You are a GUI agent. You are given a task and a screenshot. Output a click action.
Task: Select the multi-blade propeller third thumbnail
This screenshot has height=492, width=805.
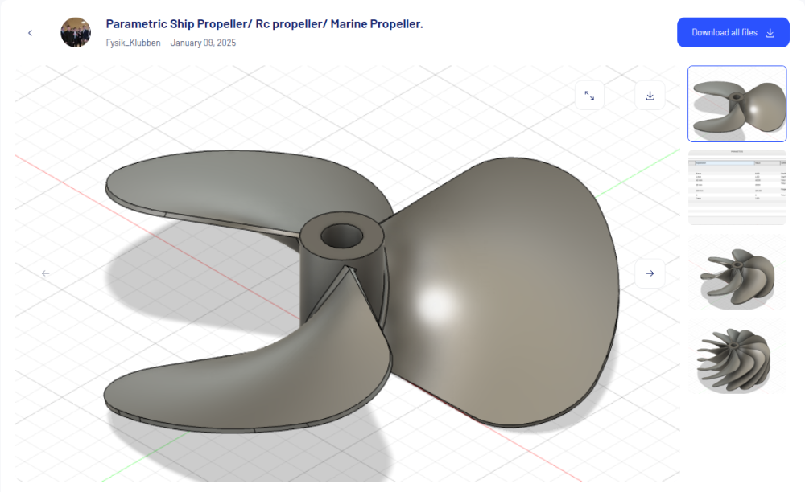pos(737,274)
